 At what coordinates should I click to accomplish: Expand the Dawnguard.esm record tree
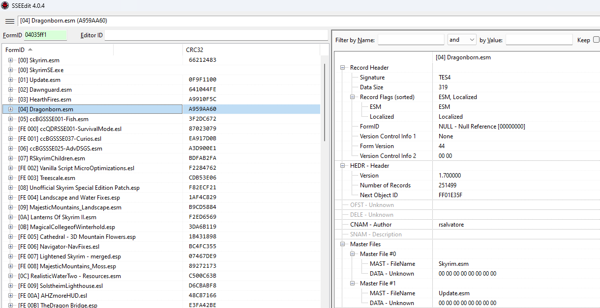tap(10, 89)
